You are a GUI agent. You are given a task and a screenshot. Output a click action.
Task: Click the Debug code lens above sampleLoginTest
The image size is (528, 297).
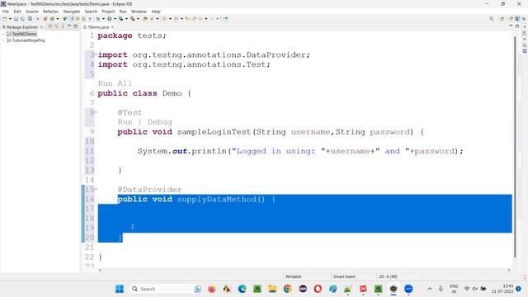coord(159,122)
